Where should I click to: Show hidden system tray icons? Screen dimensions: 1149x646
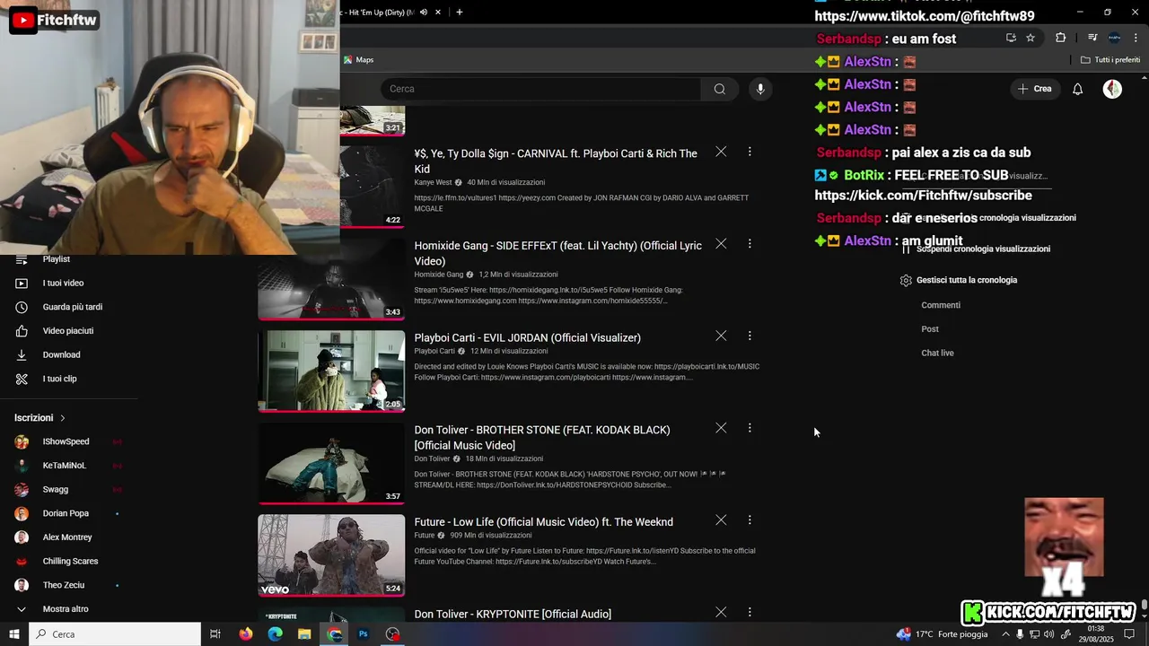[1005, 634]
